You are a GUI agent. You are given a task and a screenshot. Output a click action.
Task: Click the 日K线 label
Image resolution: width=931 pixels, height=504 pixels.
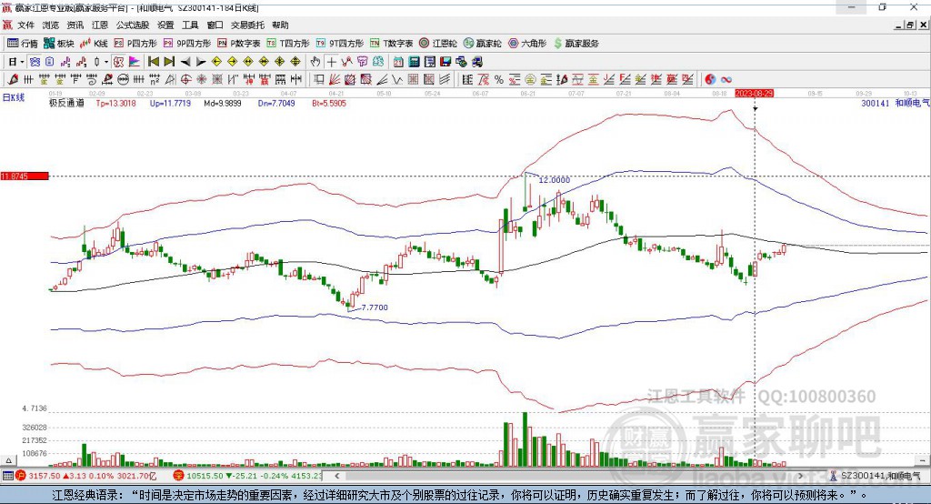pos(14,97)
